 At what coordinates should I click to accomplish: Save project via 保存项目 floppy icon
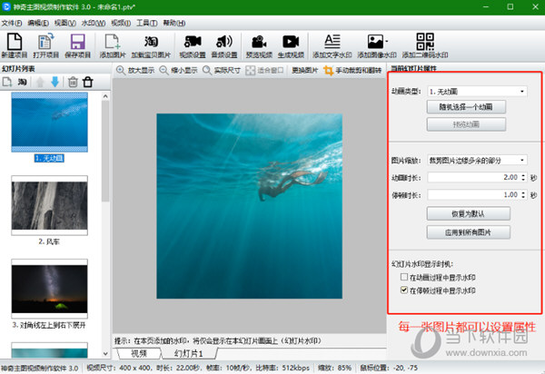pos(78,45)
